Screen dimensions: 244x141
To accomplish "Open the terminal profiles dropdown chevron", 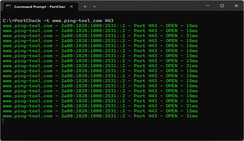I will pos(95,7).
